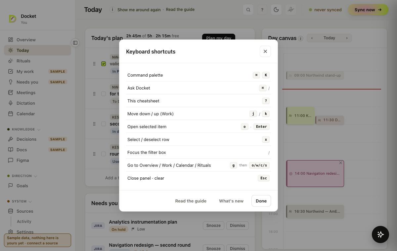
Task: Click the Sources database icon
Action: point(11,211)
